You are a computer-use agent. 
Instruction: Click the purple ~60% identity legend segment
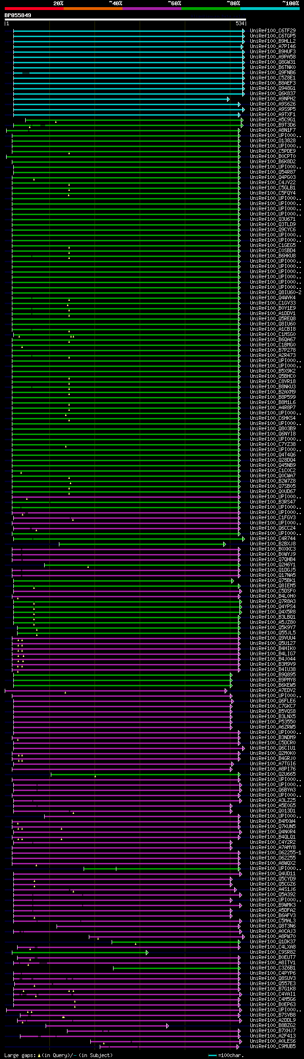pyautogui.click(x=152, y=9)
